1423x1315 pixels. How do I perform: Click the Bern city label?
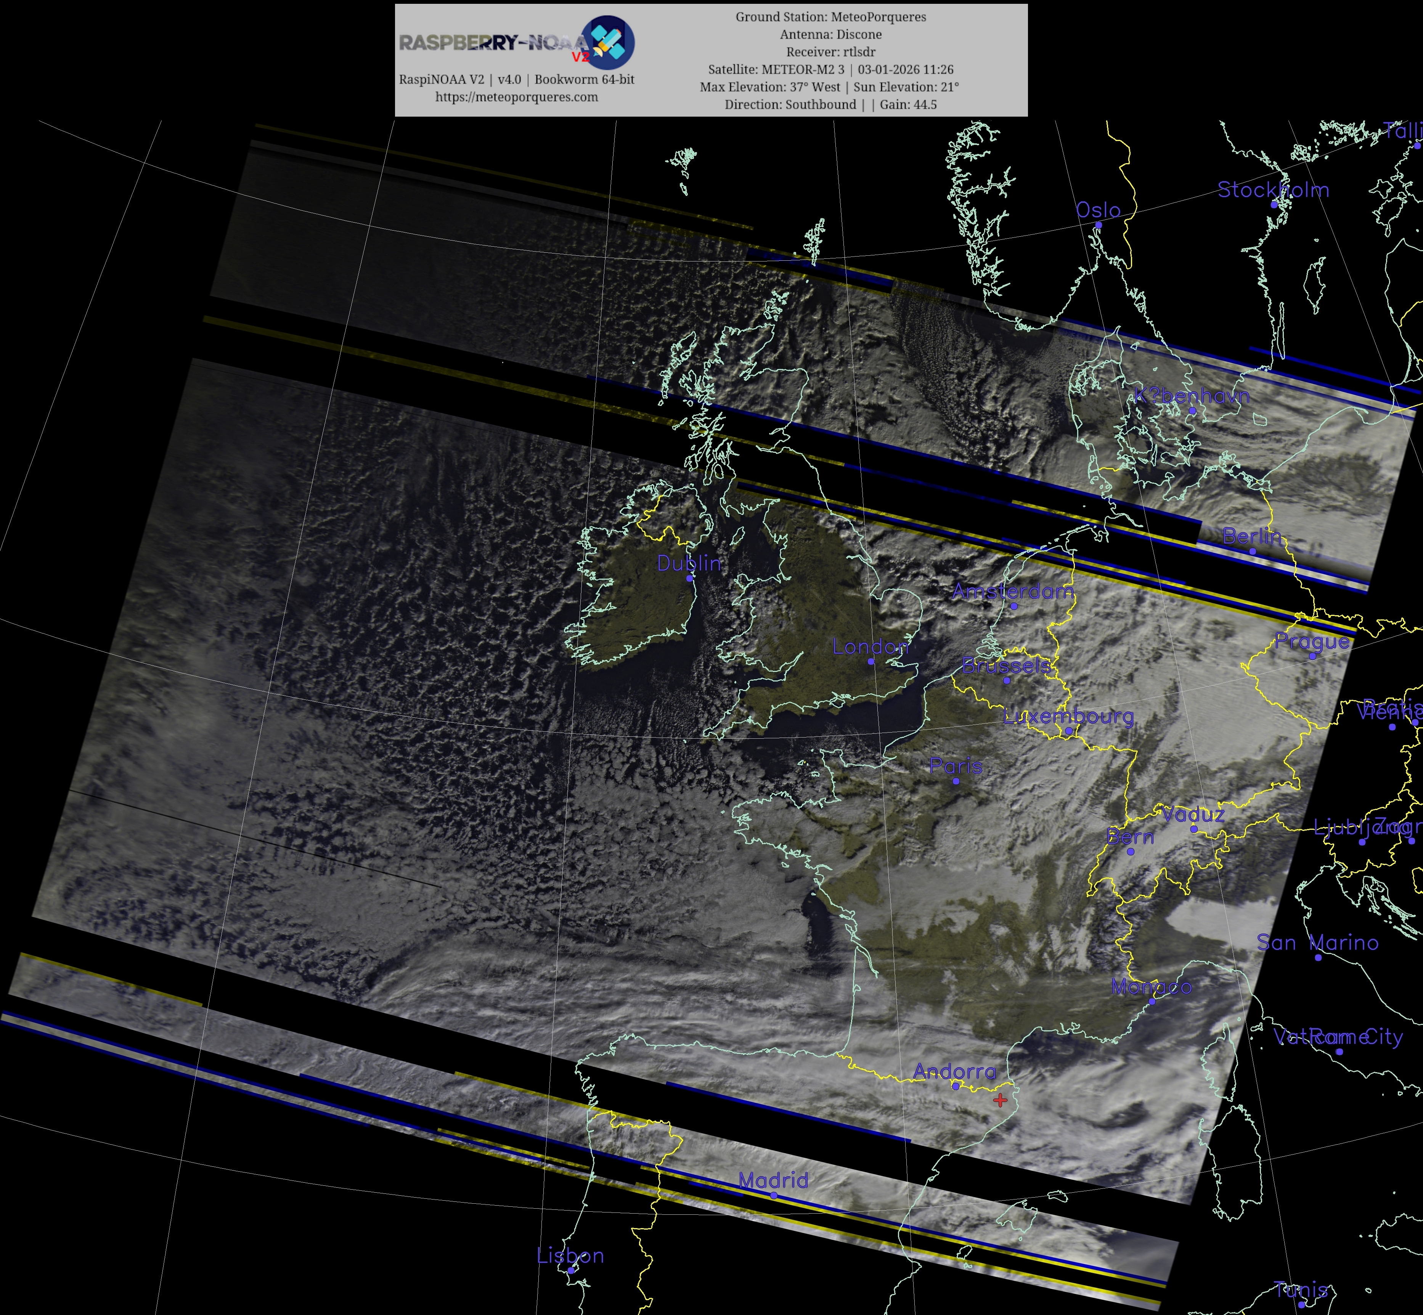(x=1130, y=837)
